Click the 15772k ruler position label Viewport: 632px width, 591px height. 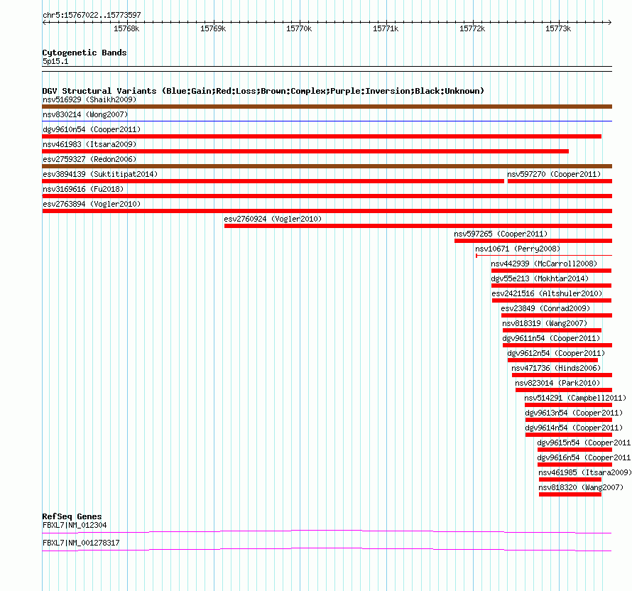[472, 28]
